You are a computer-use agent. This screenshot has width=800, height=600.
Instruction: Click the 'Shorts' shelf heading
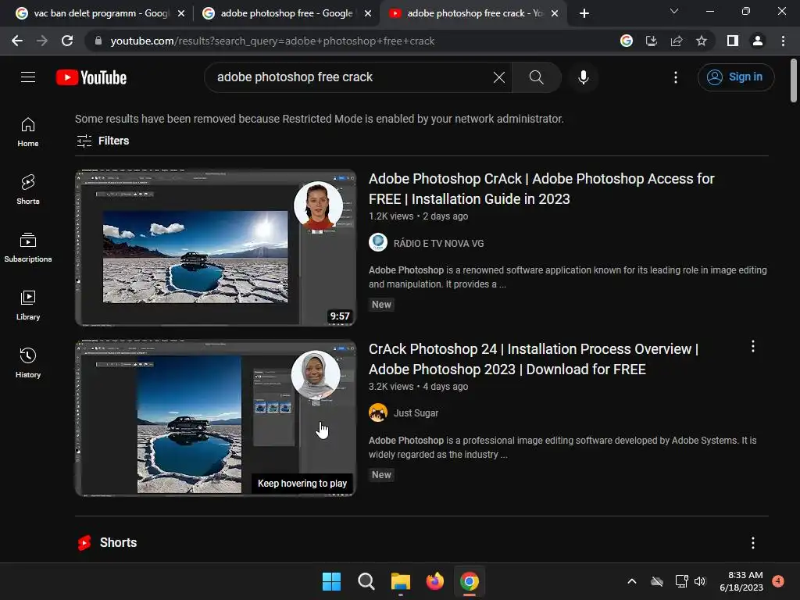click(119, 542)
